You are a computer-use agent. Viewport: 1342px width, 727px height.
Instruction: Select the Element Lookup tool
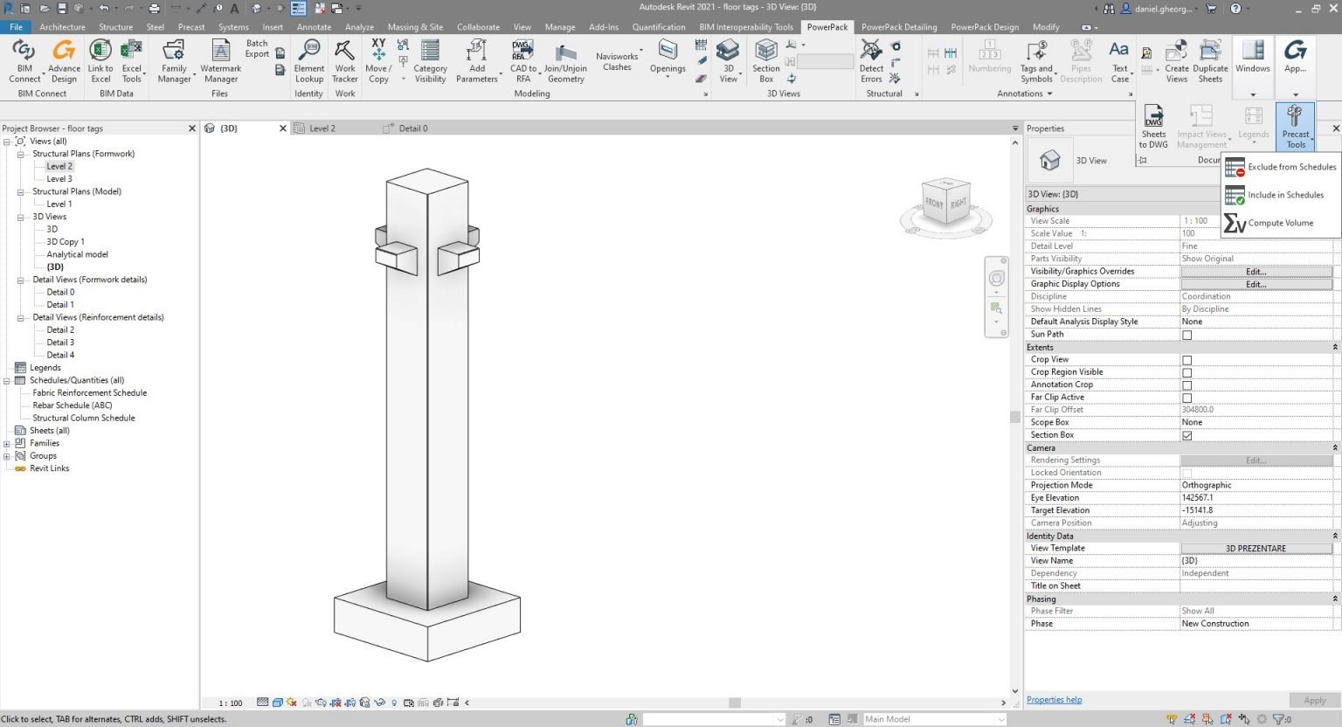[308, 61]
